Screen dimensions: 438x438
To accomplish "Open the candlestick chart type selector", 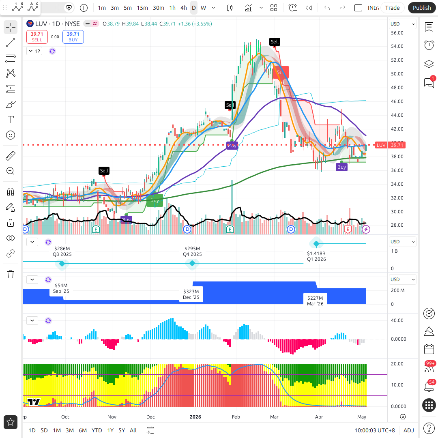I will (230, 8).
